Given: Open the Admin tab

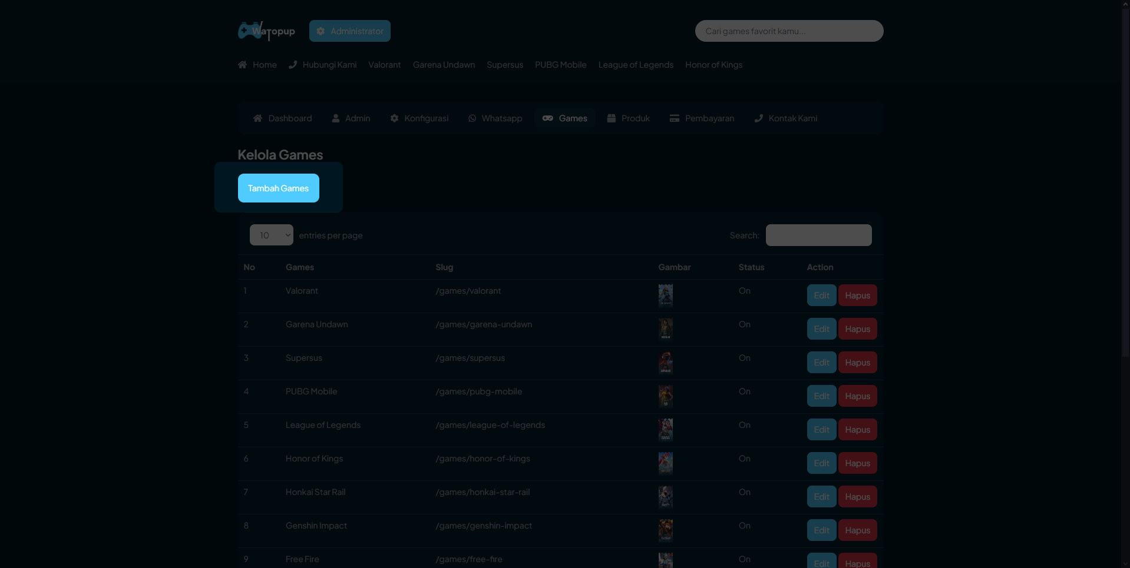Looking at the screenshot, I should coord(351,118).
